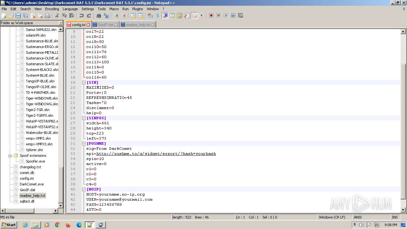The width and height of the screenshot is (407, 229).
Task: Close the Folder as Workspace panel
Action: pos(61,23)
